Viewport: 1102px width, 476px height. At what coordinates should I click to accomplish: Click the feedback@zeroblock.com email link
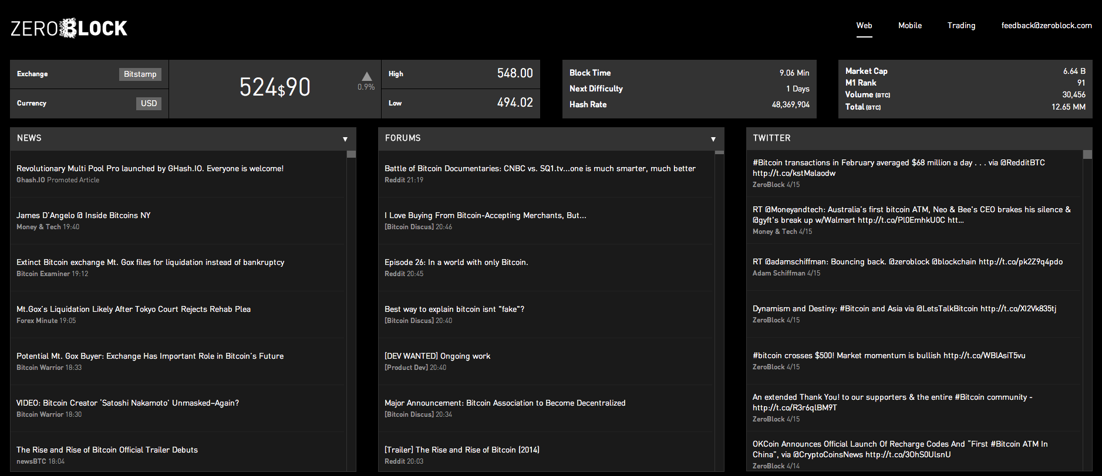point(1046,26)
